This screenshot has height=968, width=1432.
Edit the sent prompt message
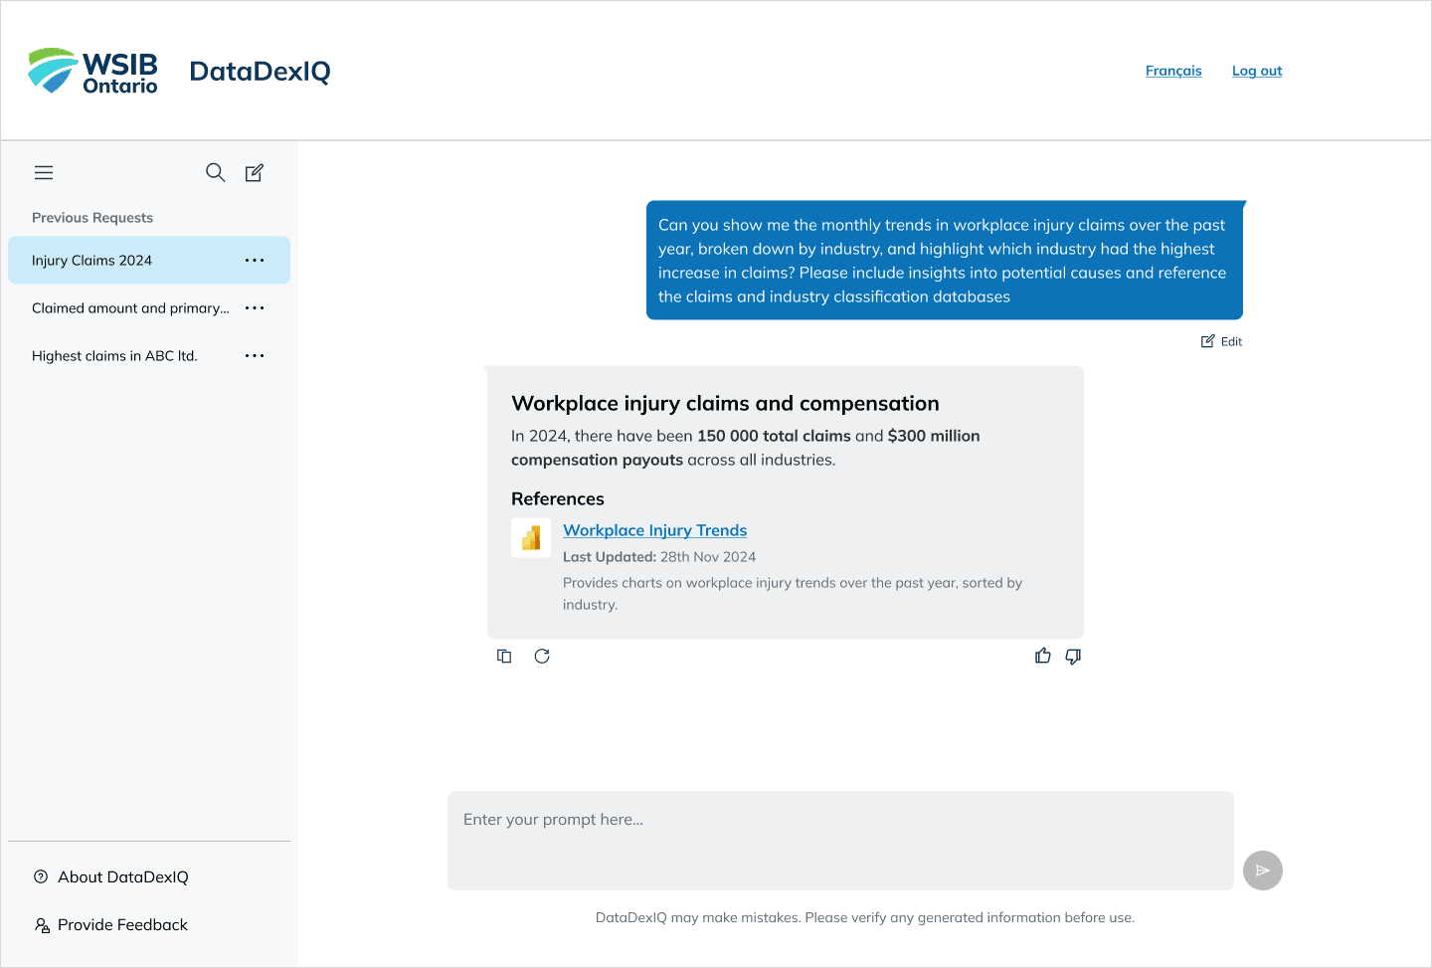point(1221,341)
